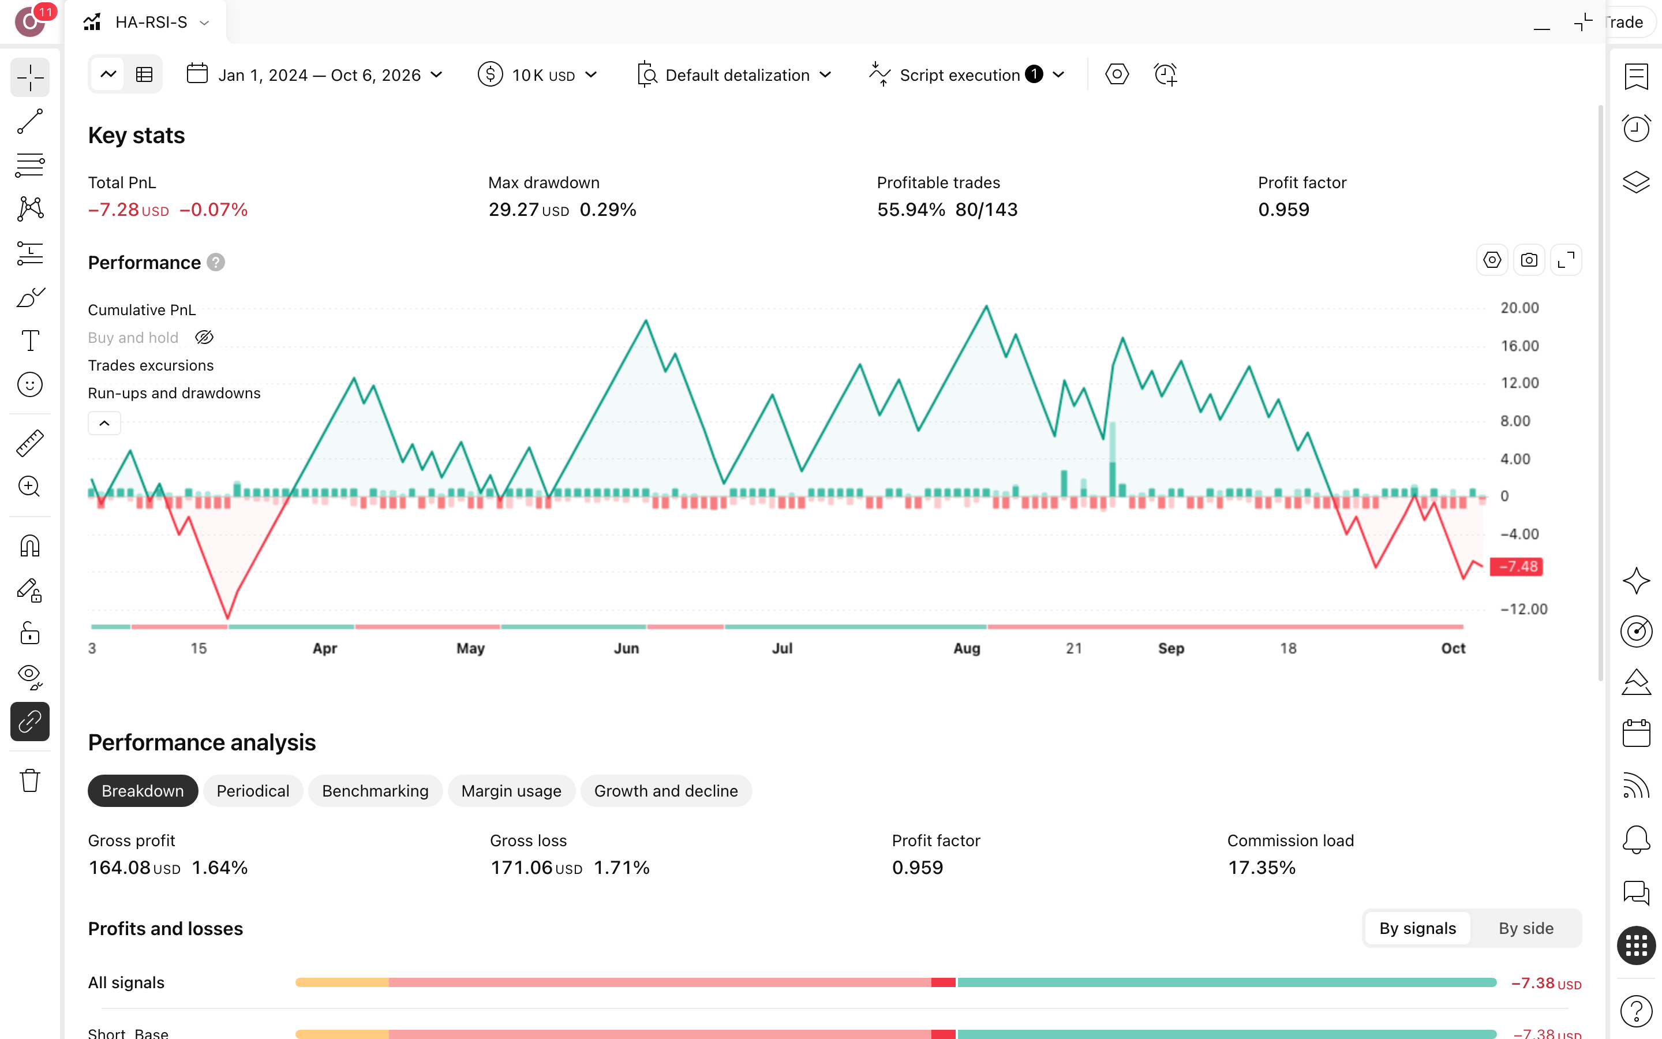Switch to the Margin usage tab
This screenshot has width=1662, height=1039.
click(x=511, y=791)
